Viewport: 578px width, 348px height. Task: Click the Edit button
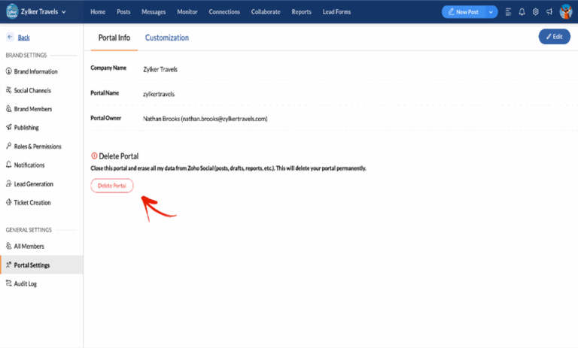554,37
